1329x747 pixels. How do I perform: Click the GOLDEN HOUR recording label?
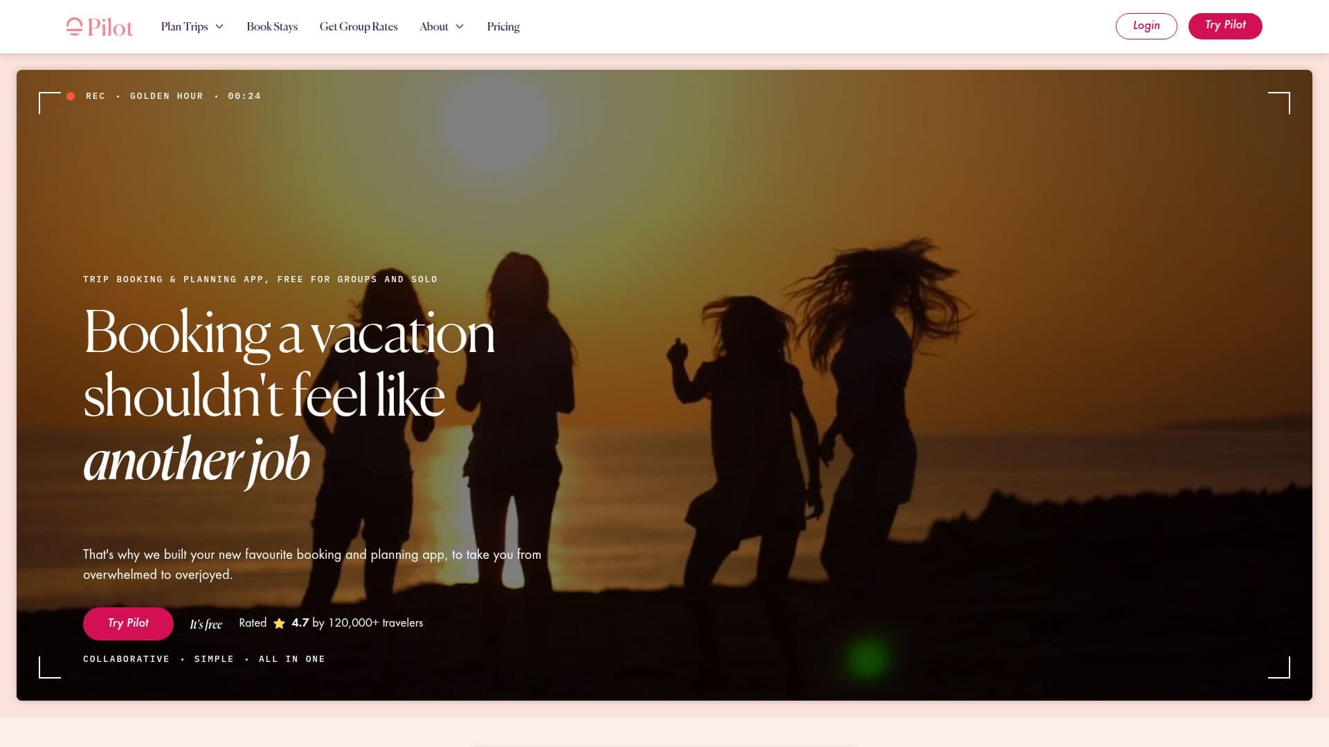point(167,96)
